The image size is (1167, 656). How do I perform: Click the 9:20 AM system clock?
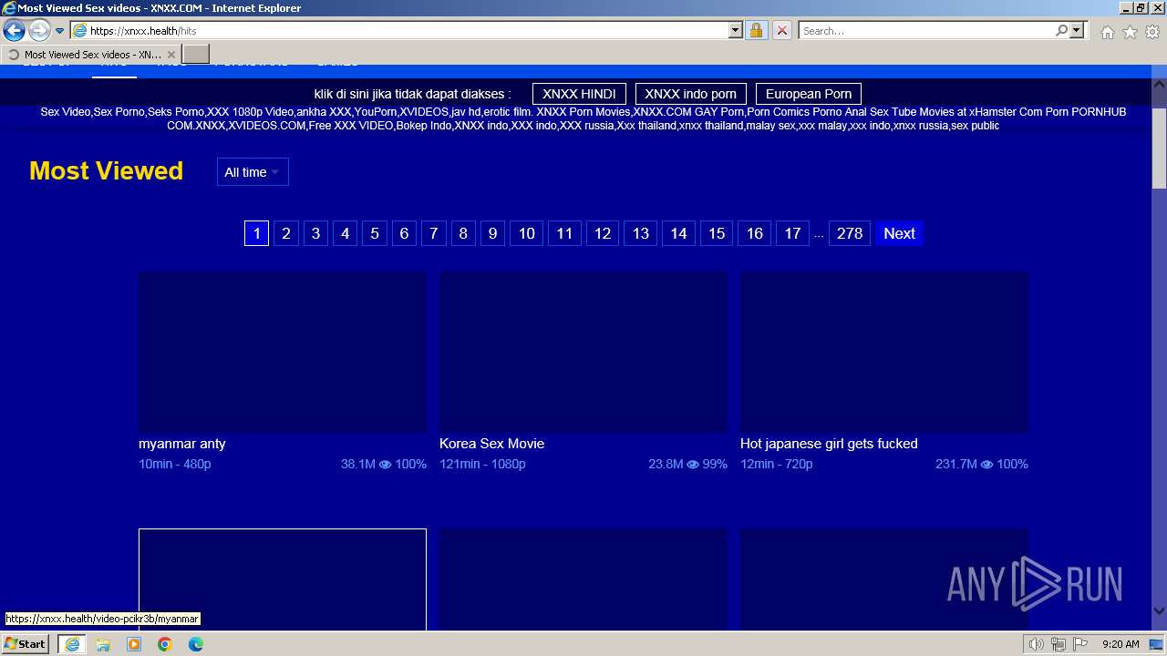[1121, 644]
